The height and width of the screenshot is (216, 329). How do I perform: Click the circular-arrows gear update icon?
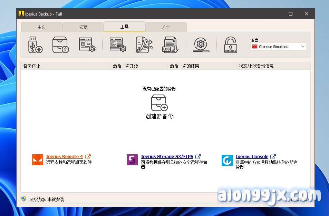click(x=201, y=45)
